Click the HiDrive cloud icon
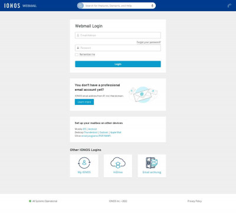The image size is (236, 214). (x=118, y=163)
